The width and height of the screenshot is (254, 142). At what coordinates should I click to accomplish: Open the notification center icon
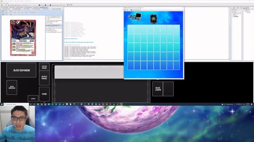point(252,104)
